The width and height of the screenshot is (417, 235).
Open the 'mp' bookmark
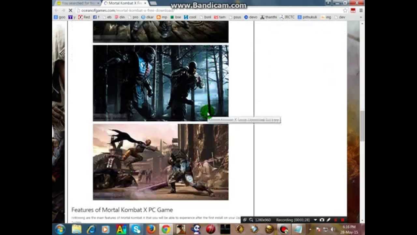(x=162, y=17)
